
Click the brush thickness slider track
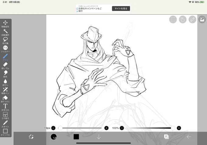coord(81,128)
